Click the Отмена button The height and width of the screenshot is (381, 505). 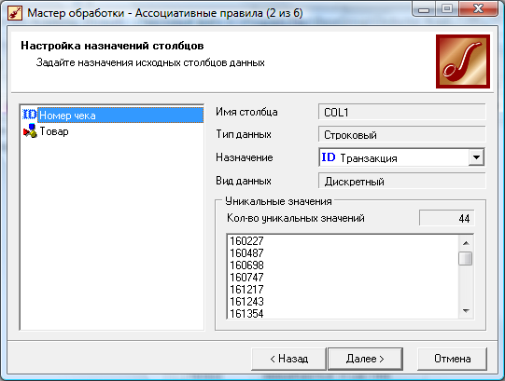coord(452,359)
